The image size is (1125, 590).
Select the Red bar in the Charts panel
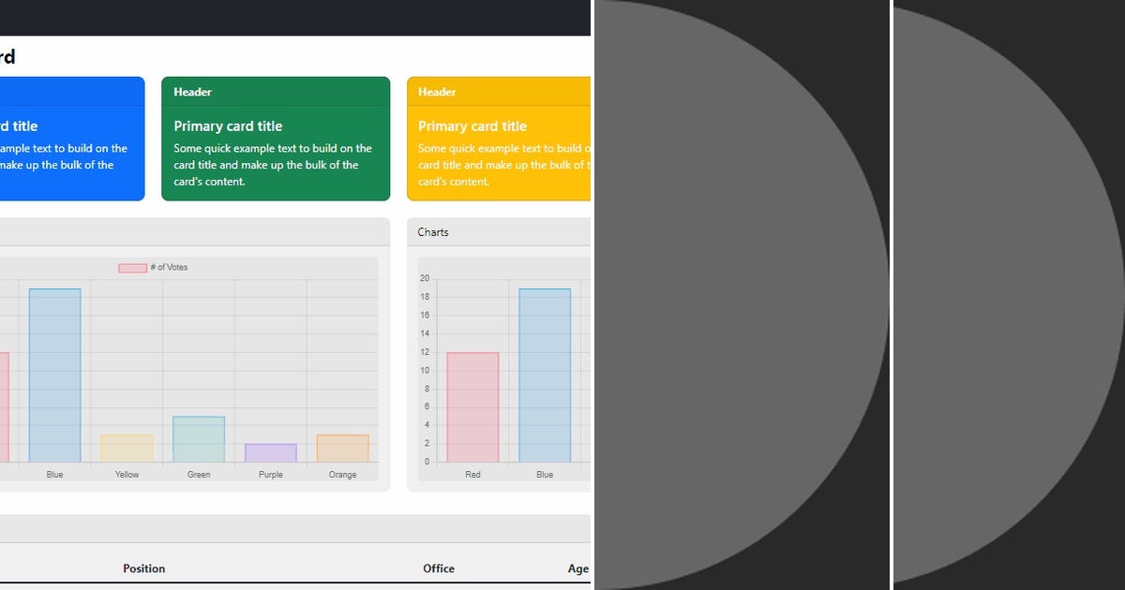[472, 407]
